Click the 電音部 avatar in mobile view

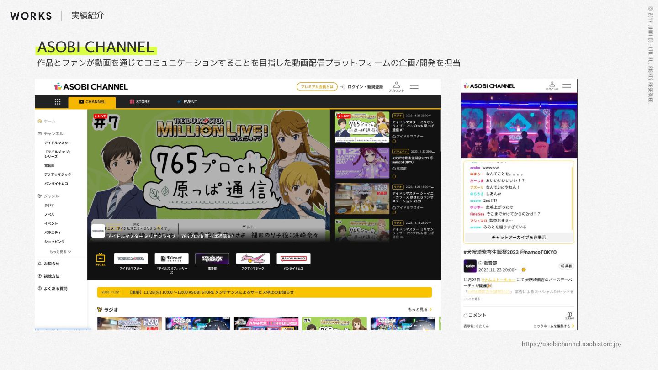click(470, 266)
